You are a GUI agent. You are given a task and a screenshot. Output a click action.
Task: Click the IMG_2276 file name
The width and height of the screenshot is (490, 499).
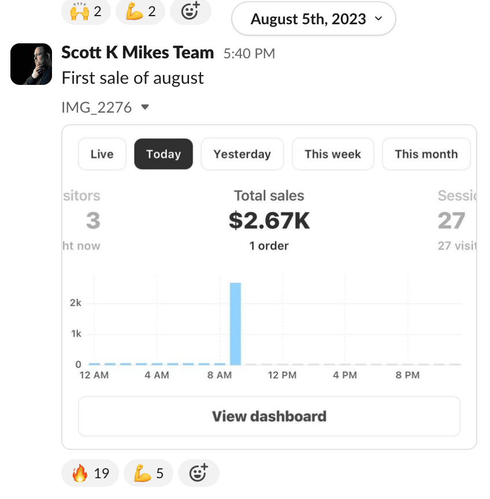96,107
